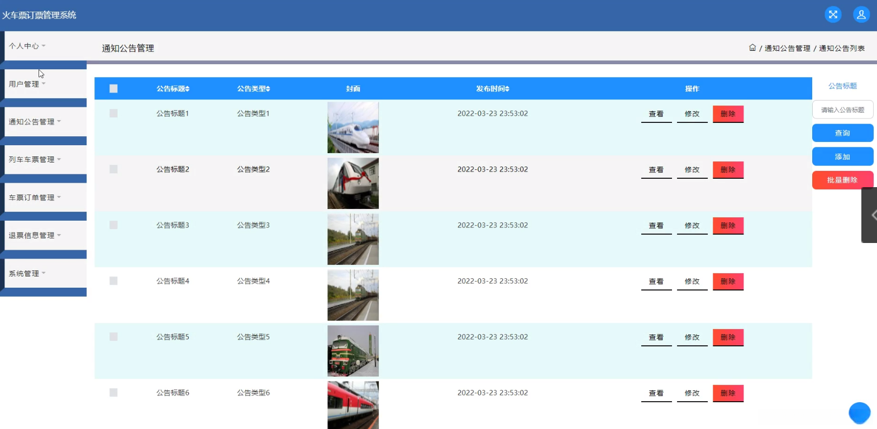This screenshot has height=429, width=877.
Task: Sort table by 发布时间 column
Action: (x=493, y=89)
